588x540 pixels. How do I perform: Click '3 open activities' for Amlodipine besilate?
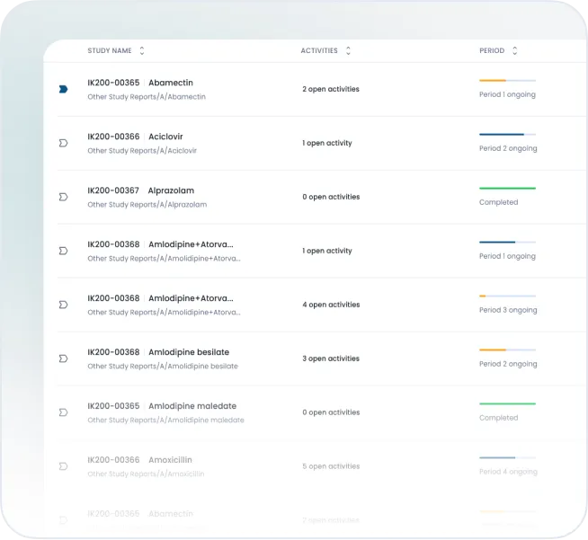331,359
